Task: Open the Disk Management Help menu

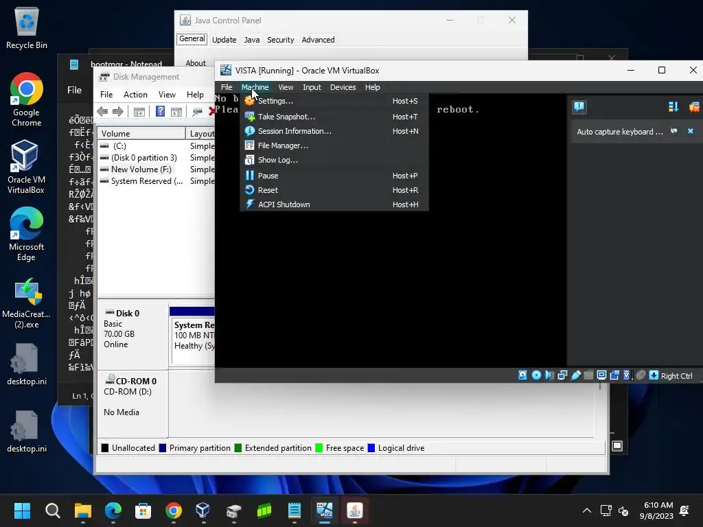Action: [195, 95]
